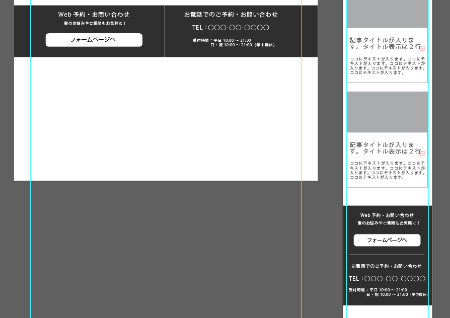The width and height of the screenshot is (450, 318).
Task: Click the フォームページへ button on the wide desktop layout
Action: click(x=94, y=40)
